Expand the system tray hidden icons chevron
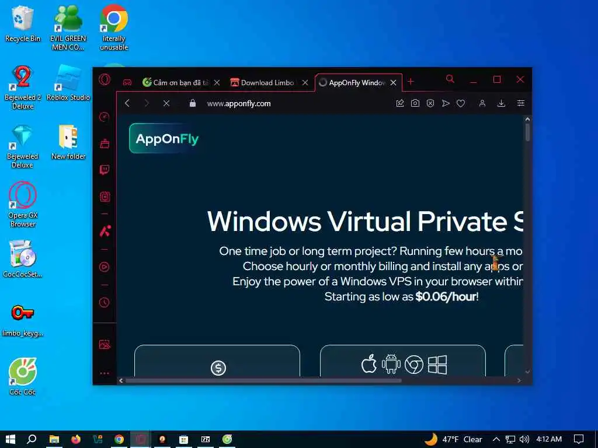 tap(496, 439)
